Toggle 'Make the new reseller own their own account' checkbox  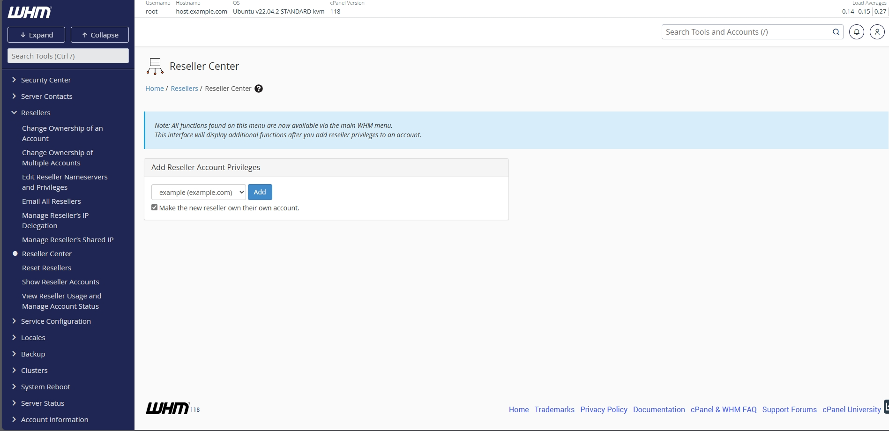point(154,208)
